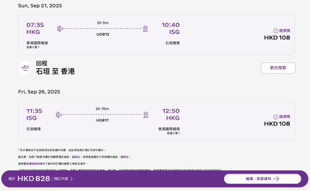Click check icon beside HKD 108 for UO812

click(276, 30)
